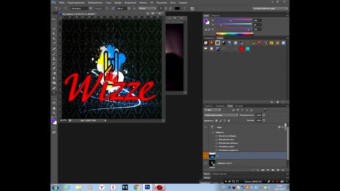The width and height of the screenshot is (340, 191).
Task: Open the font family dropdown
Action: pos(90,8)
